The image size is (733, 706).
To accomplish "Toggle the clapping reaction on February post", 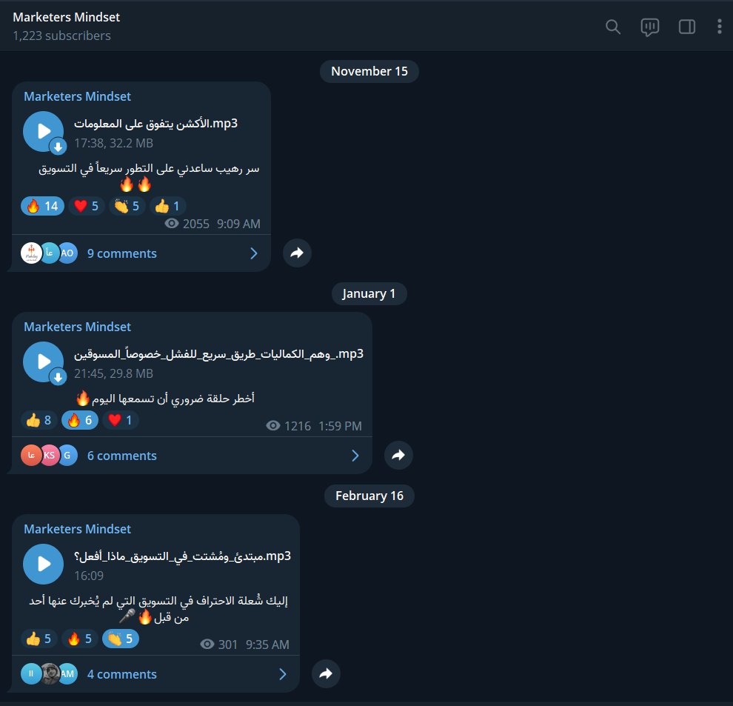I will (x=121, y=639).
